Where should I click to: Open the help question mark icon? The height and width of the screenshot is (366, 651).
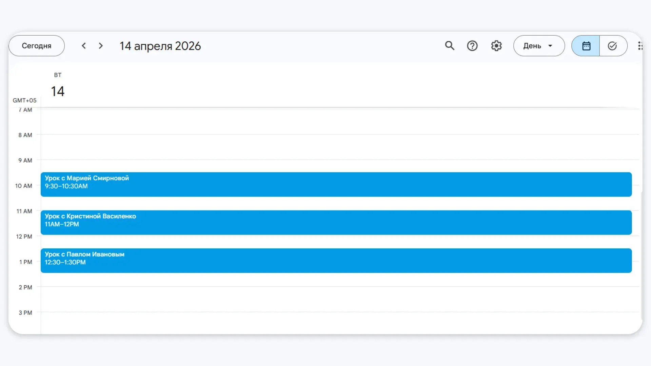(x=472, y=46)
